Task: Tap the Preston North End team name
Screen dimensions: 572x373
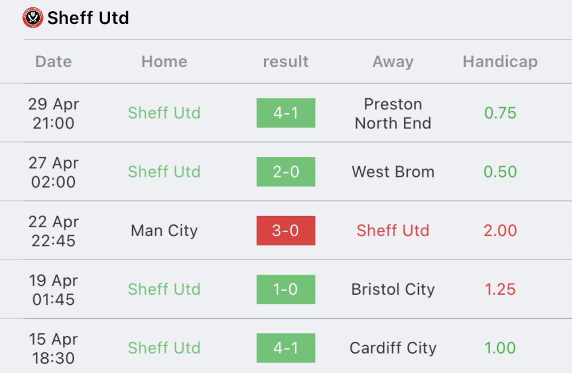Action: [x=393, y=113]
